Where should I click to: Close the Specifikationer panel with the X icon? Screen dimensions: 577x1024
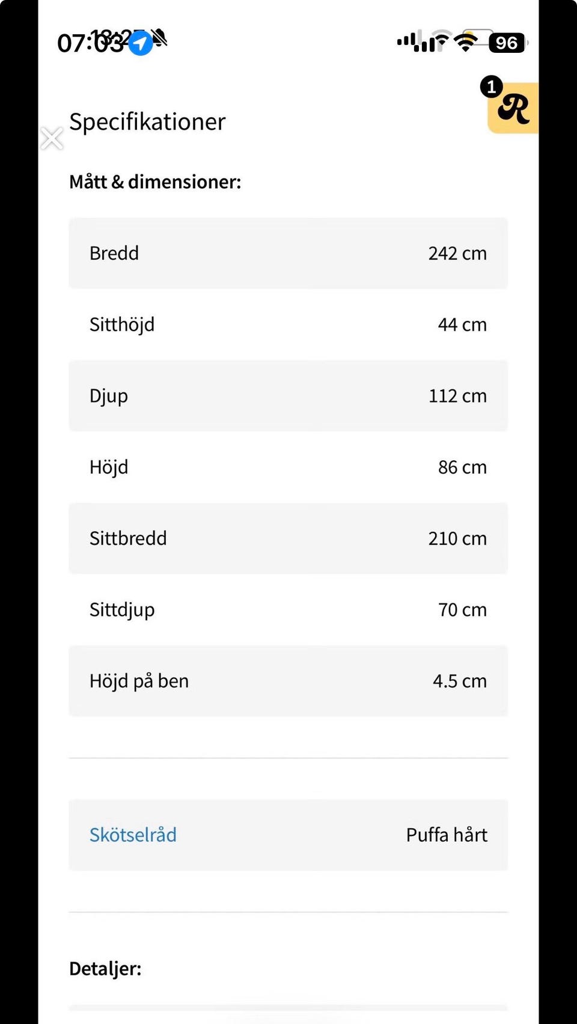[52, 138]
